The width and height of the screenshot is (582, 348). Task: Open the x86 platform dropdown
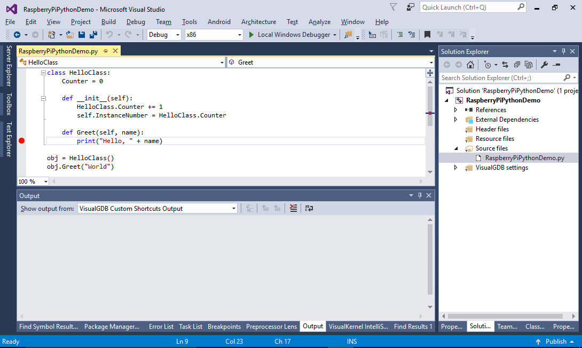tap(240, 35)
